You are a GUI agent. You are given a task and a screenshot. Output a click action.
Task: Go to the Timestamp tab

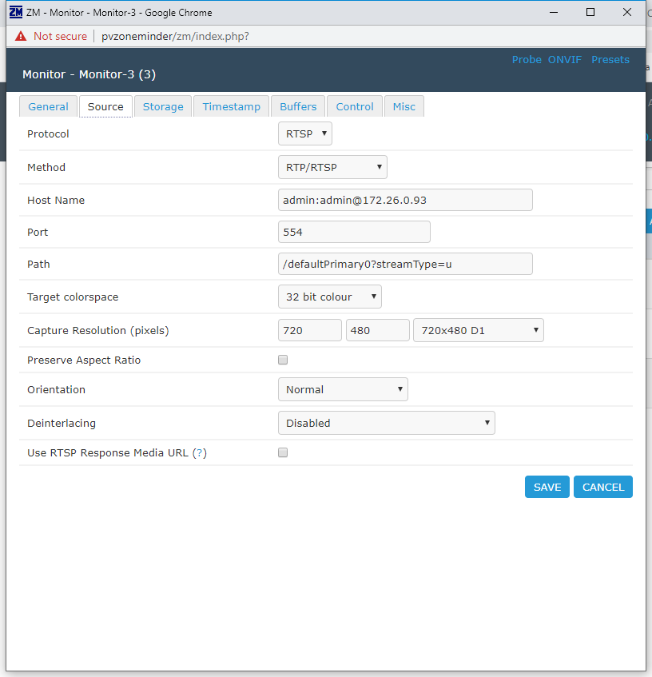point(232,106)
